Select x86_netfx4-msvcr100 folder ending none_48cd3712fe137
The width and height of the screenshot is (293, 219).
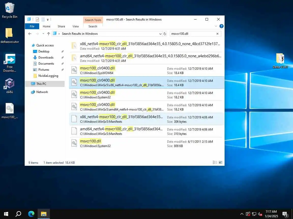click(147, 46)
